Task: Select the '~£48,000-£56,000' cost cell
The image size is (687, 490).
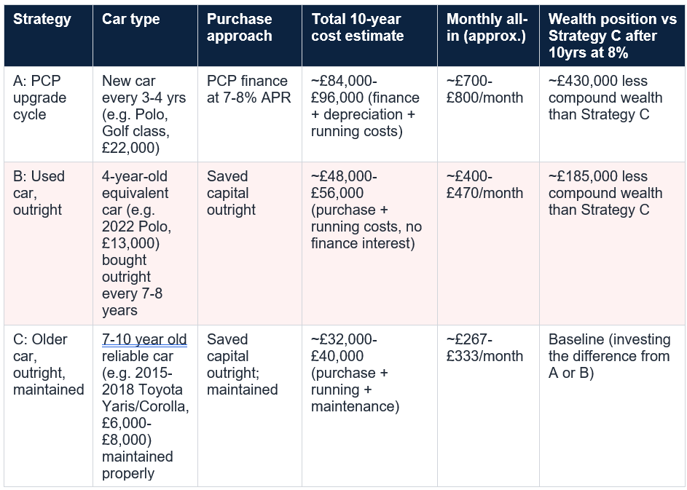Action: (370, 243)
